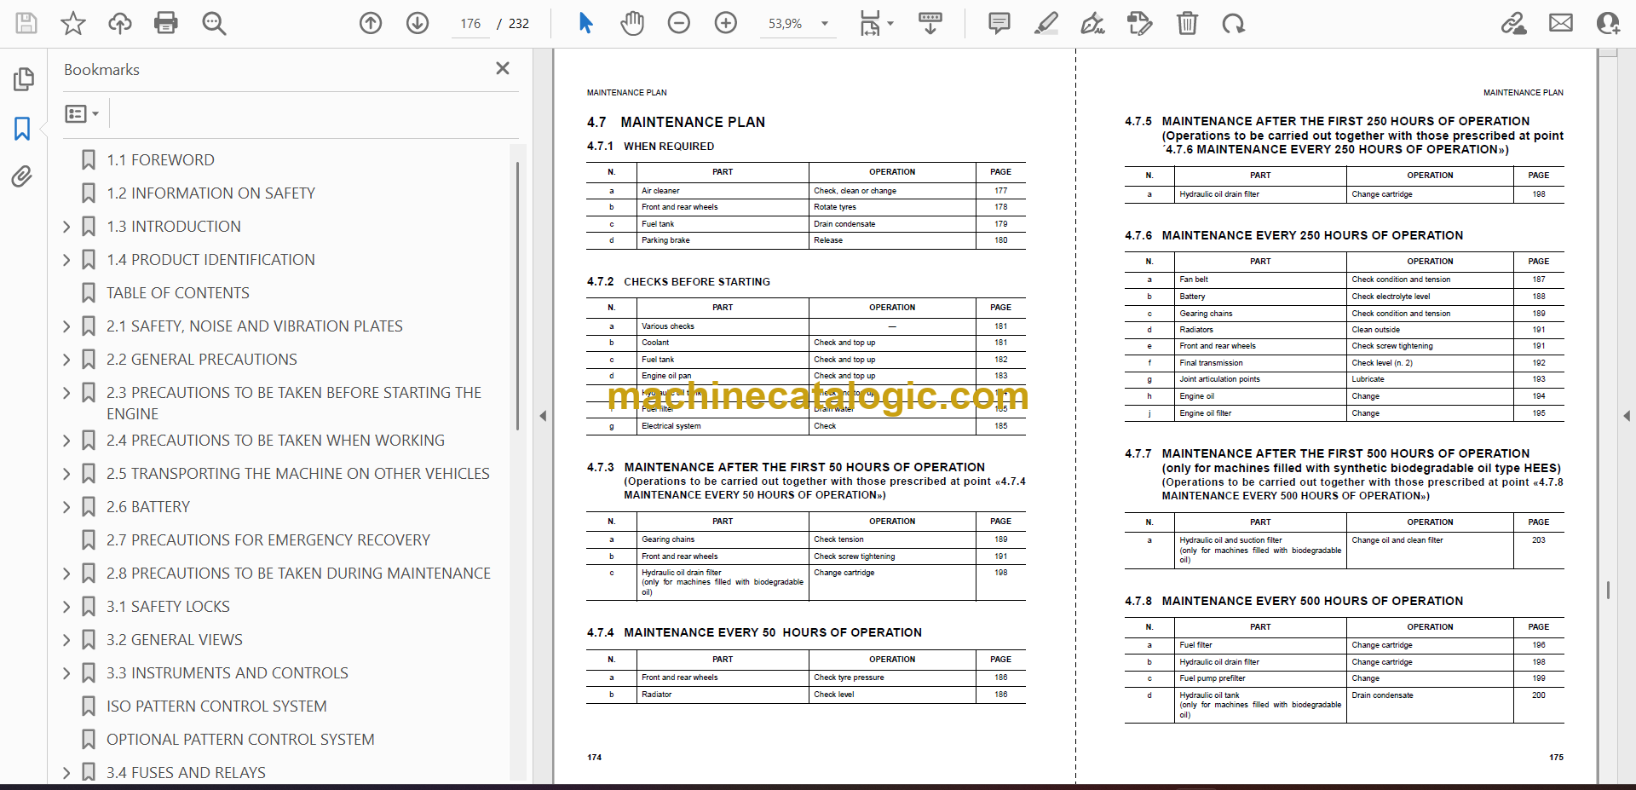Add the document to favorites star

(x=73, y=23)
